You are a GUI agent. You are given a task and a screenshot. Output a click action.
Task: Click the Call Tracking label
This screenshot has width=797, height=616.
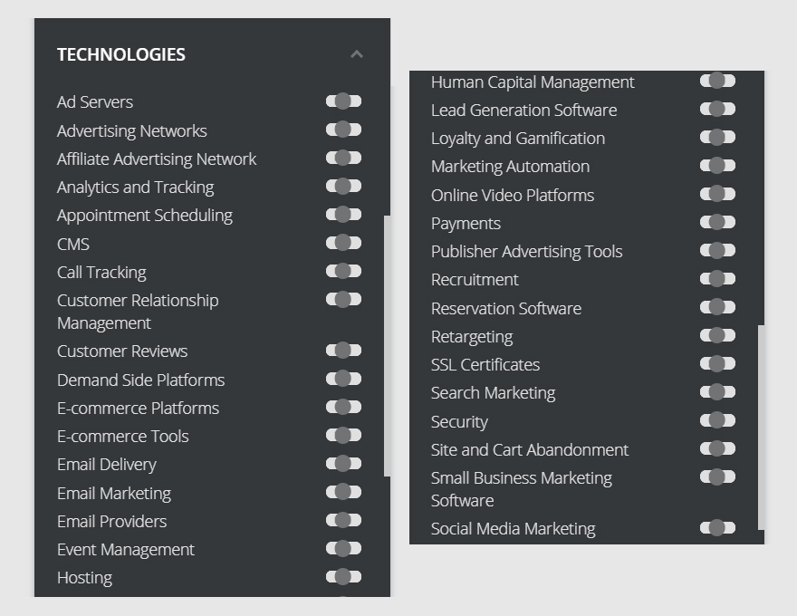[x=101, y=273]
